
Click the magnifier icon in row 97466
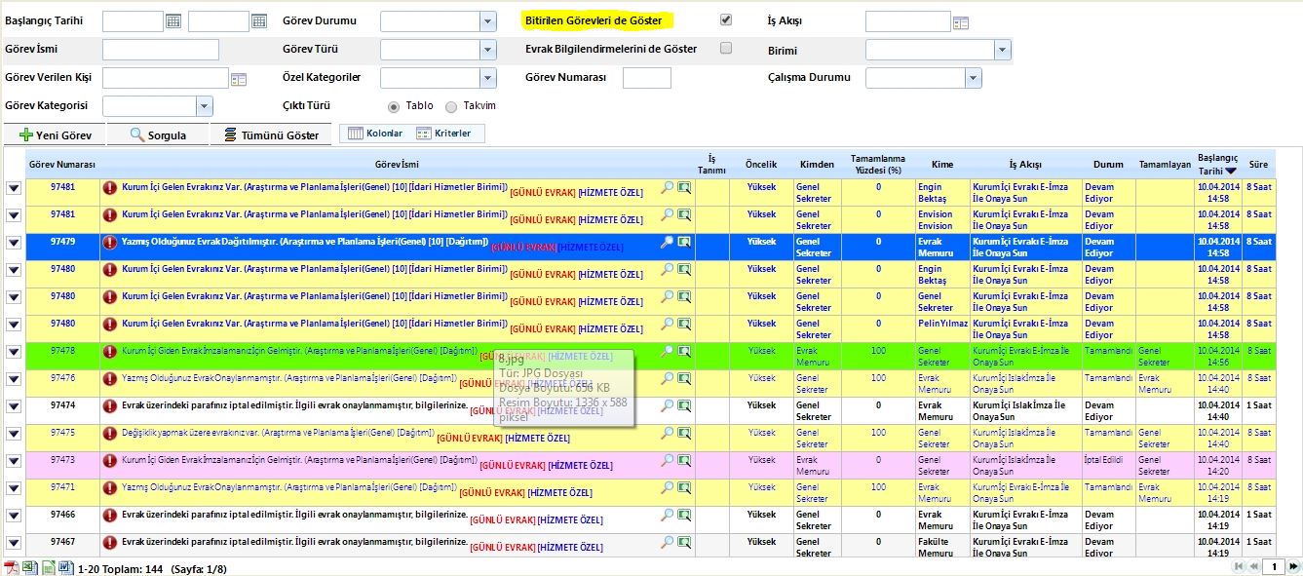click(x=667, y=515)
